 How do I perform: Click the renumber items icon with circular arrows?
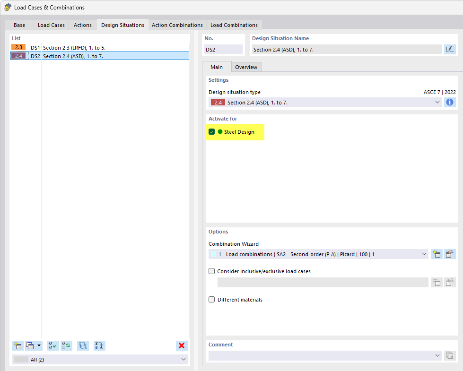(83, 345)
